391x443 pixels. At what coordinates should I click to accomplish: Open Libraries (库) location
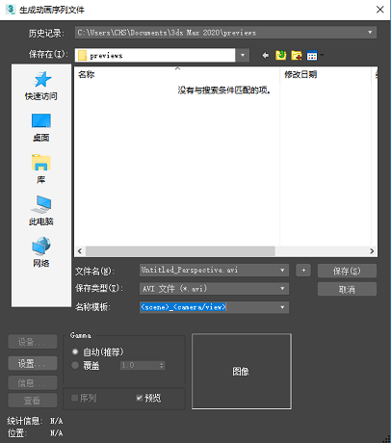point(41,169)
